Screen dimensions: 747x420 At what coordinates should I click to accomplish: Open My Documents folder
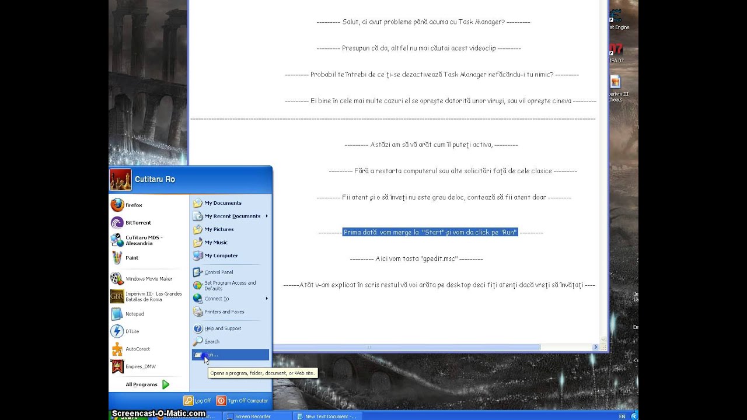click(231, 203)
